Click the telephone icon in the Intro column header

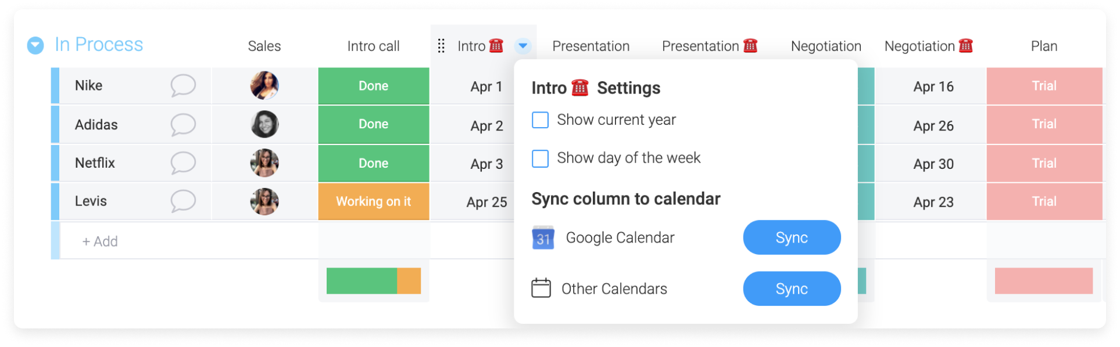(x=496, y=46)
